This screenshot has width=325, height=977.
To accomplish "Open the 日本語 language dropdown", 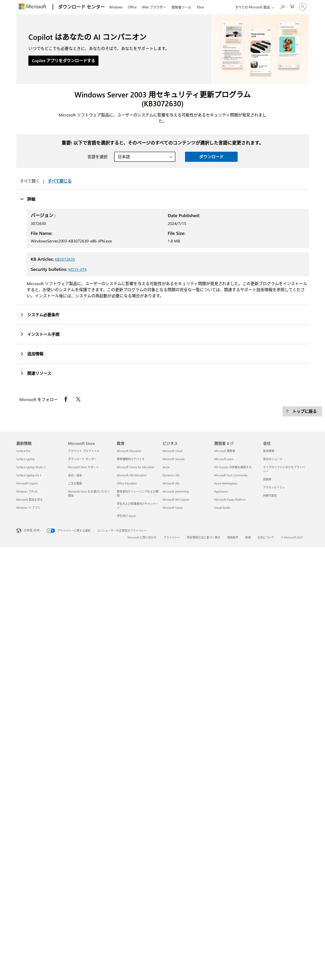I will pos(145,157).
